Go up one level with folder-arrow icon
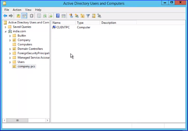The width and height of the screenshot is (188, 131). tap(18, 16)
